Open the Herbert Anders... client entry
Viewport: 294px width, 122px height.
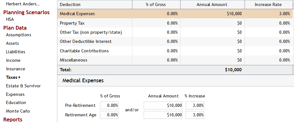(x=23, y=4)
